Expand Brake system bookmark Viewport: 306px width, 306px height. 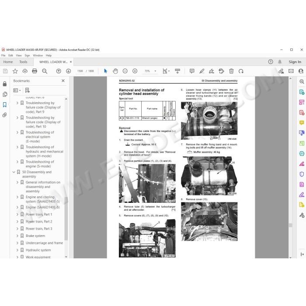(17, 236)
